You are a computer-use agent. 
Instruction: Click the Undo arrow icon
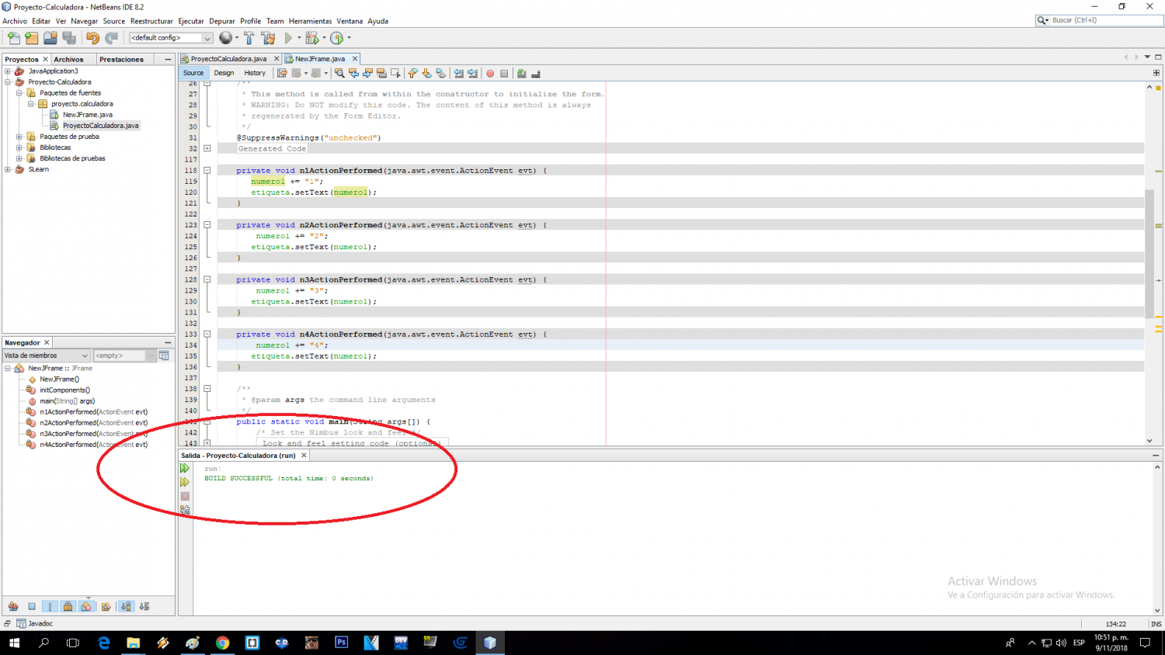92,38
